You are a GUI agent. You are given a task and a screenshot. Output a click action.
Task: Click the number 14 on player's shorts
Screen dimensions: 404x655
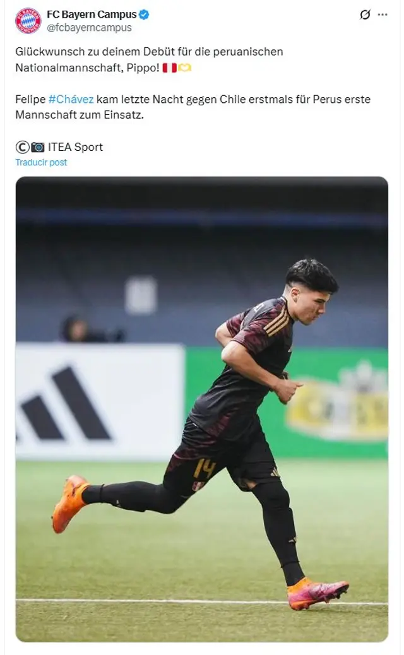click(205, 468)
